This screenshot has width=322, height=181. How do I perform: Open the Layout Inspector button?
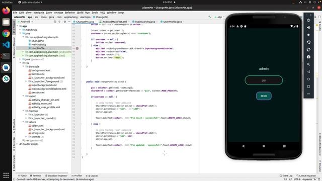pos(306,175)
